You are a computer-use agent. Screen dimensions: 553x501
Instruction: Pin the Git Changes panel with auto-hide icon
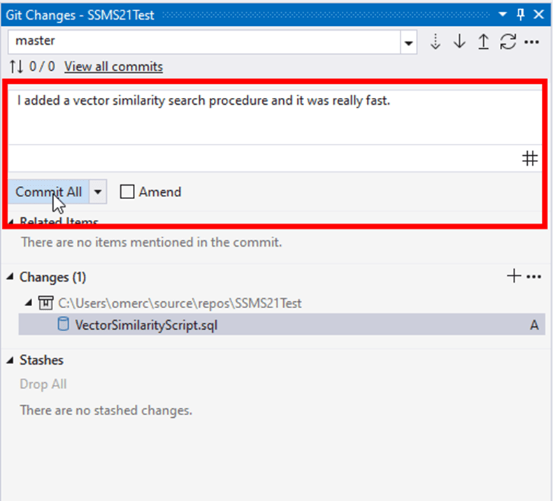pos(520,14)
